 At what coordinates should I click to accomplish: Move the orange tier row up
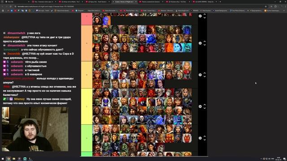pyautogui.click(x=204, y=42)
